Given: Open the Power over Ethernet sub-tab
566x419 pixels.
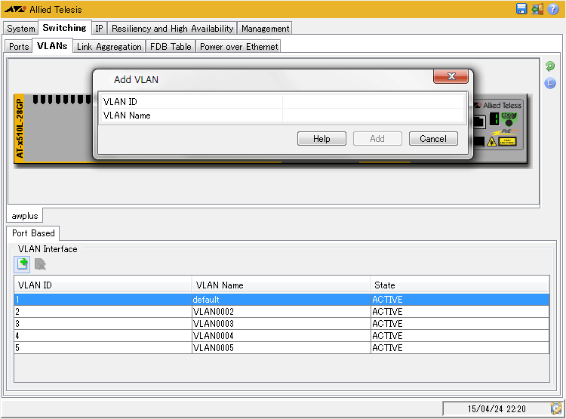Looking at the screenshot, I should (x=238, y=47).
